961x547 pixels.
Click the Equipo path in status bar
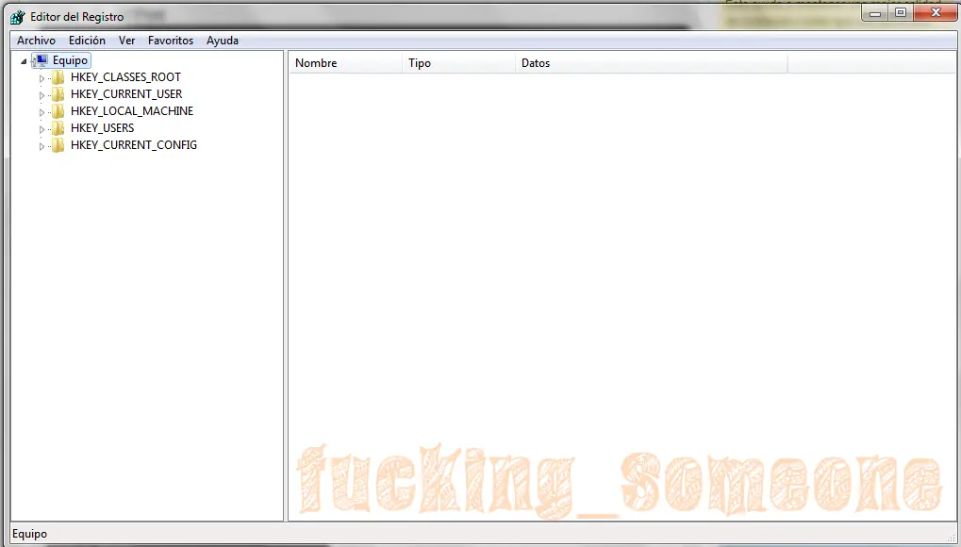29,534
